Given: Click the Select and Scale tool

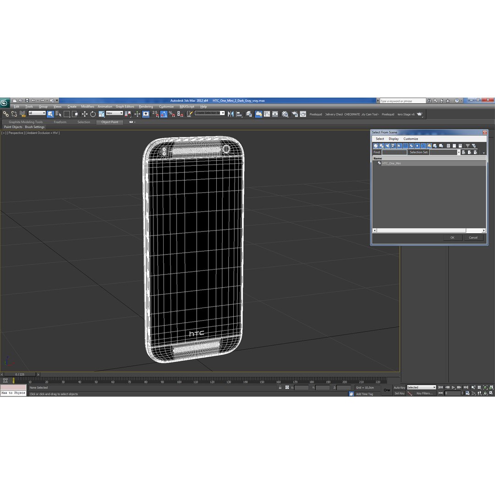Looking at the screenshot, I should point(101,114).
